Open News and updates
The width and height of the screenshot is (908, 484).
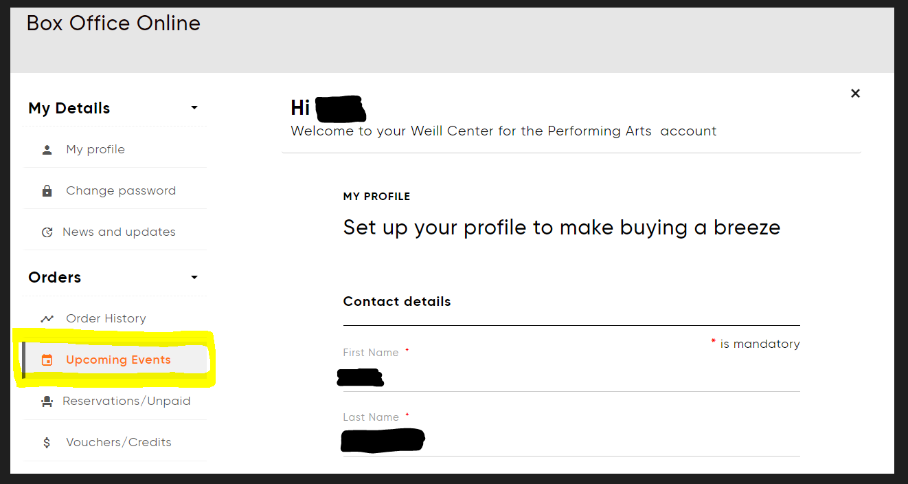pyautogui.click(x=115, y=232)
